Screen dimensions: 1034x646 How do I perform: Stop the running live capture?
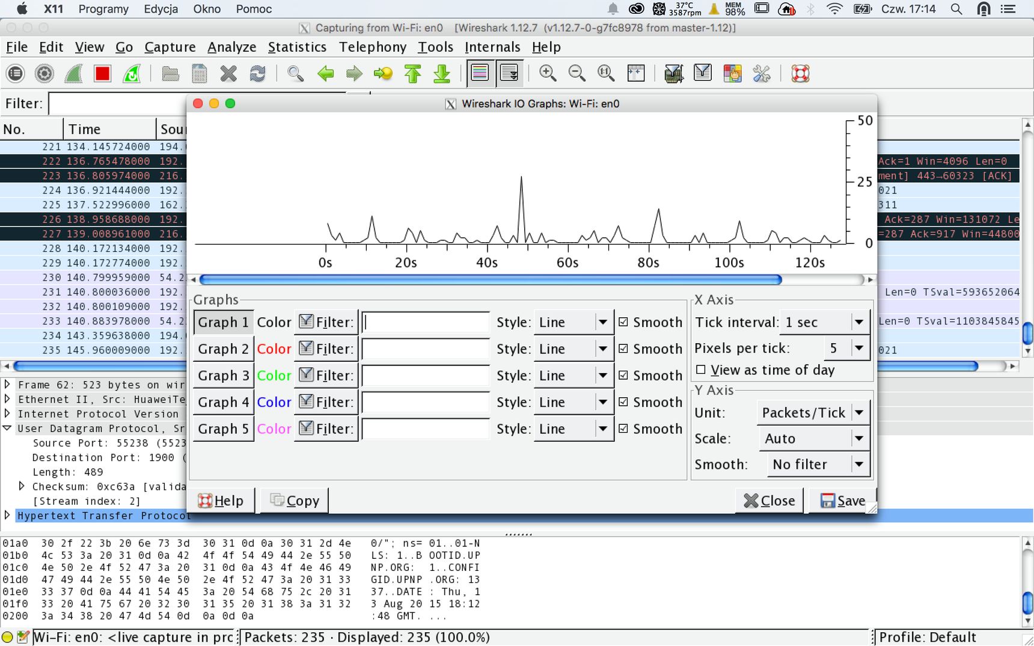(x=102, y=73)
